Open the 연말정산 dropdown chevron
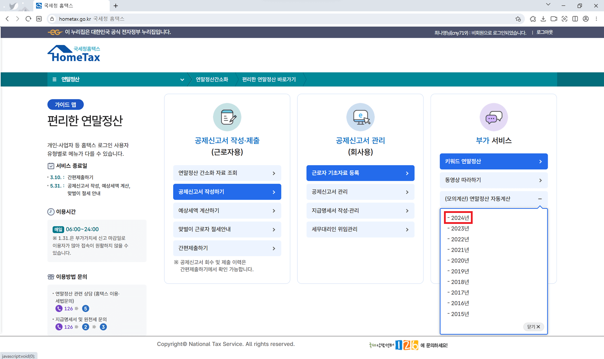This screenshot has height=359, width=604. 182,80
